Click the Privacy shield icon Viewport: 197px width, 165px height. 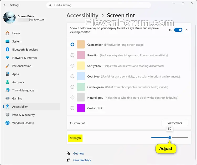pyautogui.click(x=7, y=115)
